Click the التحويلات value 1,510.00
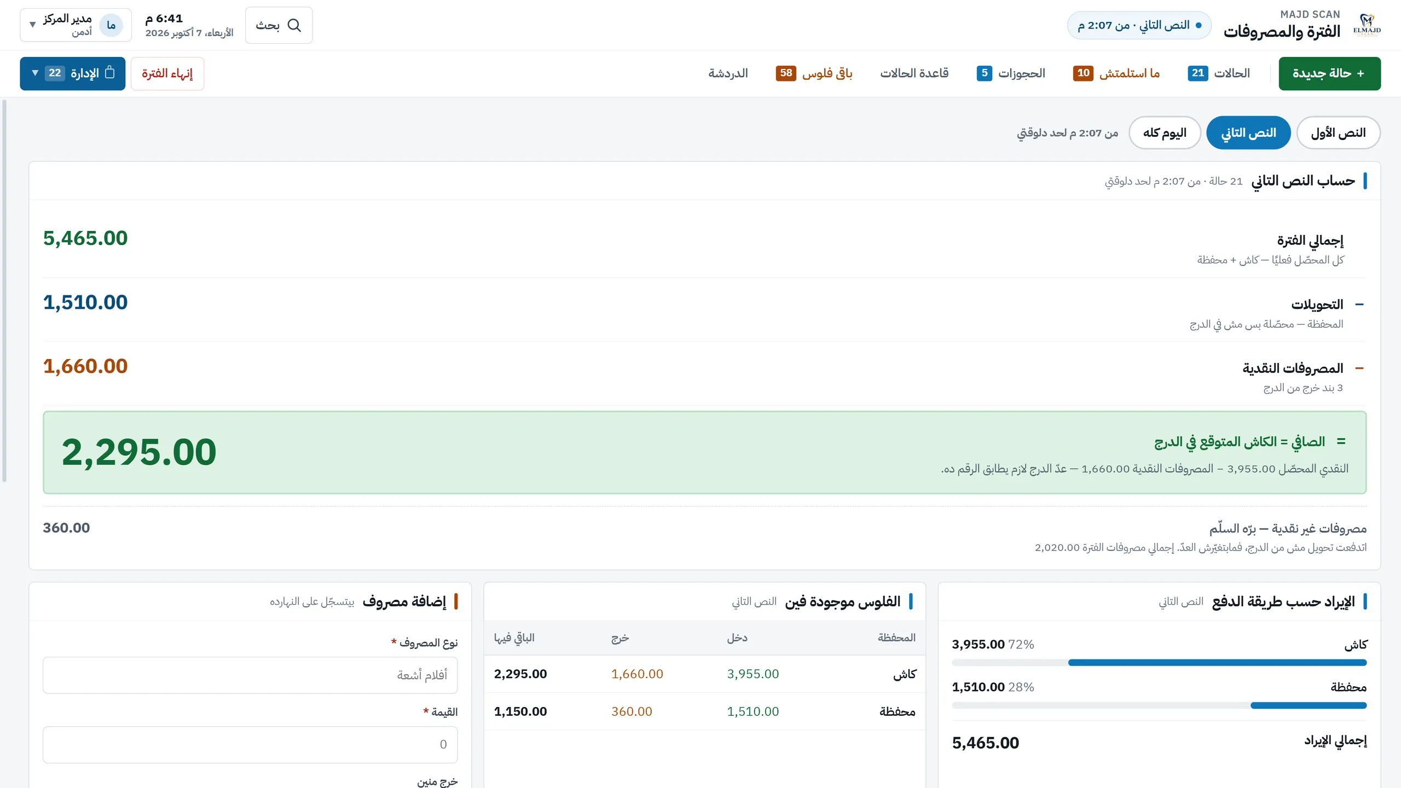The image size is (1401, 788). click(85, 302)
